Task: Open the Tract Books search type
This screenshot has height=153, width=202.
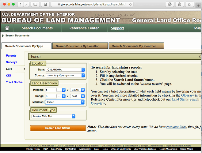Action: click(x=14, y=82)
